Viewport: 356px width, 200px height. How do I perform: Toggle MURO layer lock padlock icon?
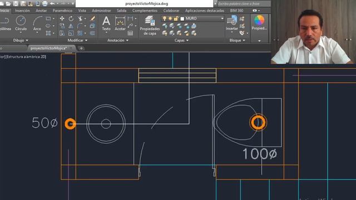(x=176, y=18)
